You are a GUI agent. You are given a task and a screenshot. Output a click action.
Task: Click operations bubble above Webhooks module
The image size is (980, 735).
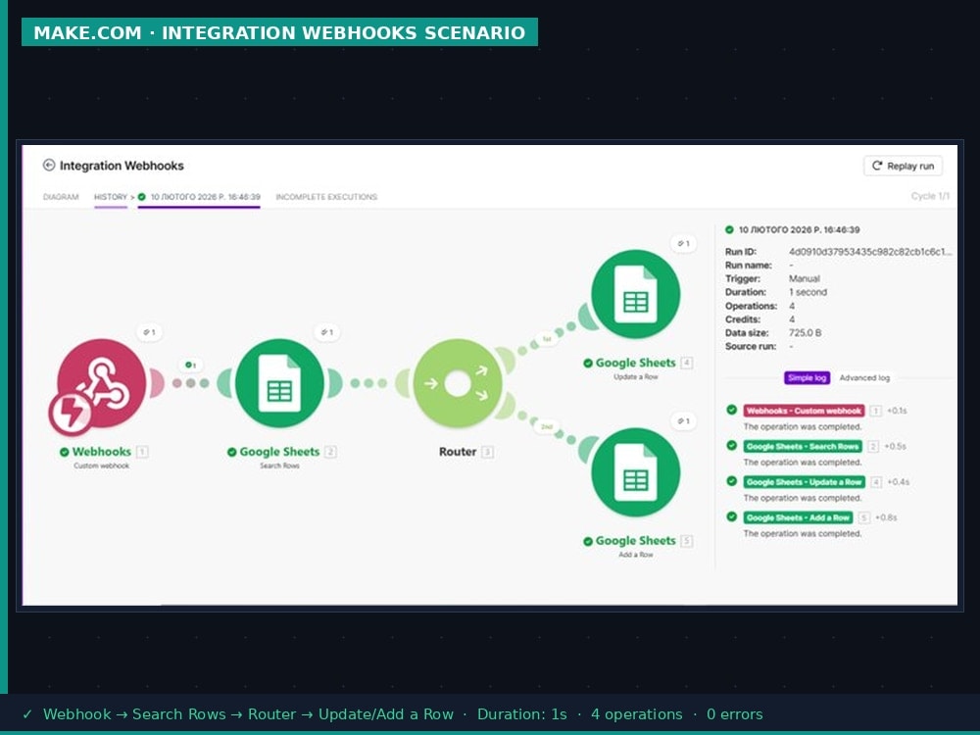(x=149, y=332)
